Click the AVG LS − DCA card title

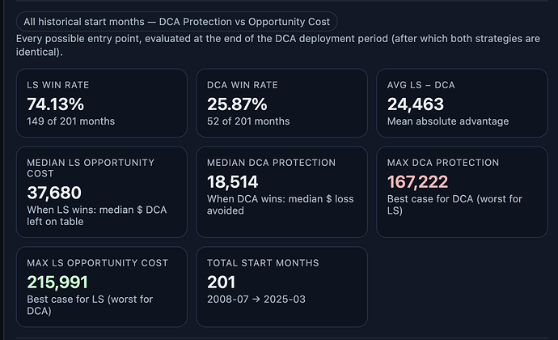[x=422, y=85]
